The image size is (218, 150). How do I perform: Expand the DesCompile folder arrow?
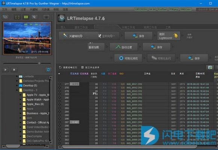pyautogui.click(x=21, y=136)
